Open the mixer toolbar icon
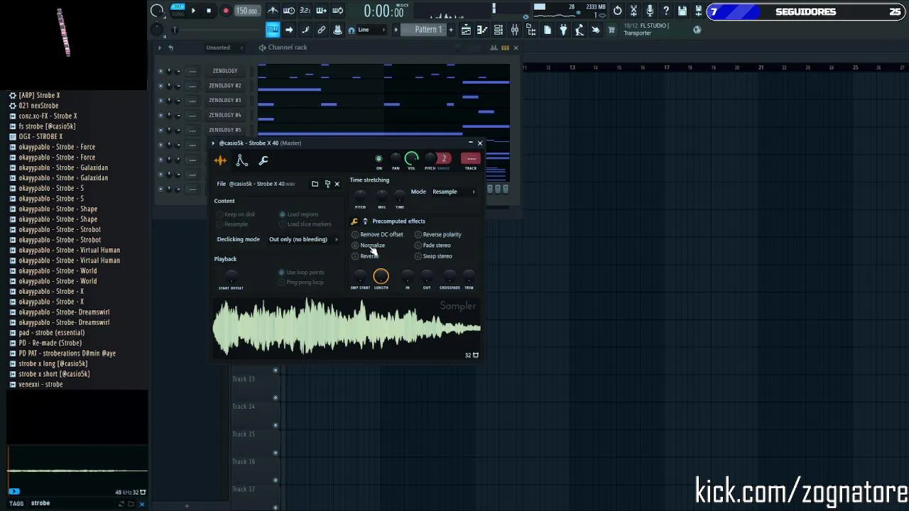 point(515,30)
